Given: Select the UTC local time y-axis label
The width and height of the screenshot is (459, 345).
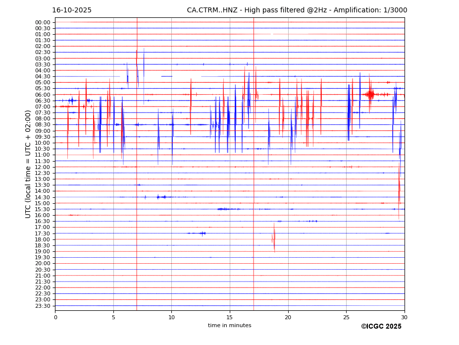Looking at the screenshot, I should 28,164.
